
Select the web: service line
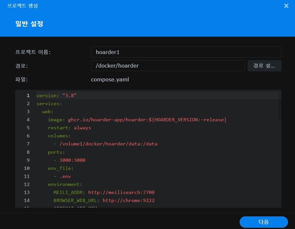pyautogui.click(x=48, y=112)
